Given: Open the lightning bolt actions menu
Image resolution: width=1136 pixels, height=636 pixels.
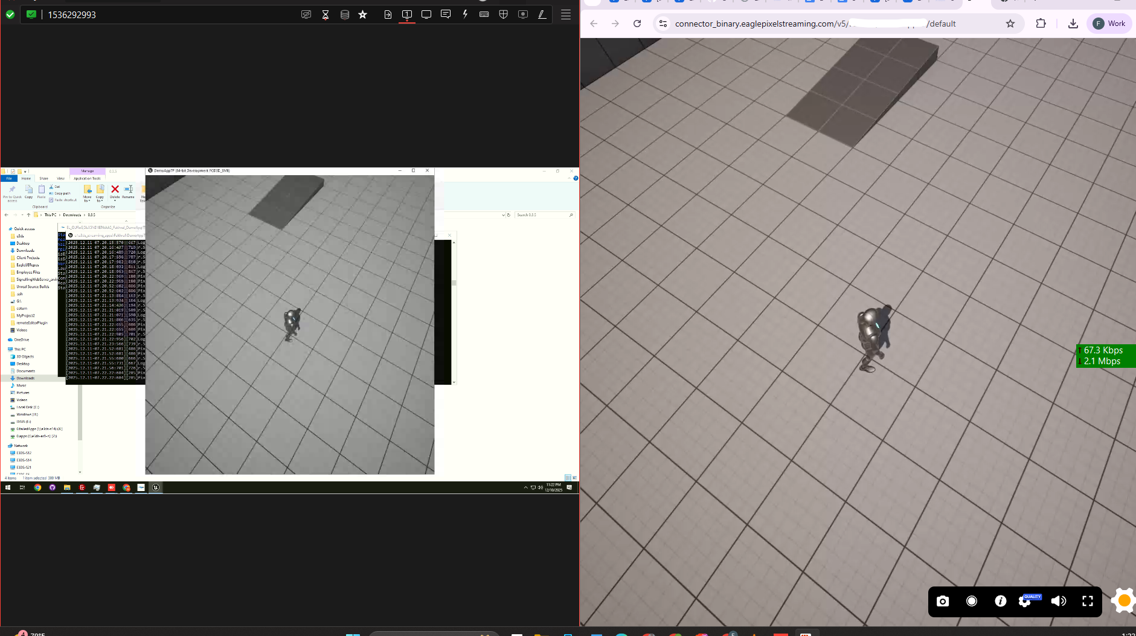Looking at the screenshot, I should (x=465, y=14).
